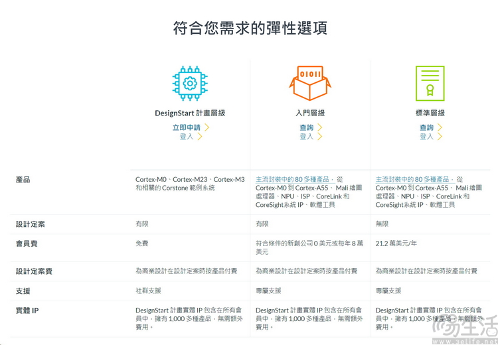Click the 符合您需求的彈性選項 heading
Viewport: 498px width, 345px height.
click(250, 29)
